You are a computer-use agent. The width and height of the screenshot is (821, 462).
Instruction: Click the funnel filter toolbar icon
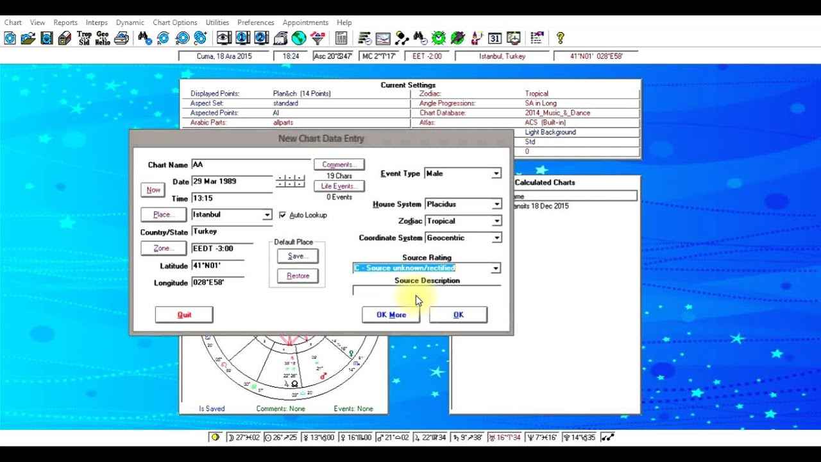317,38
